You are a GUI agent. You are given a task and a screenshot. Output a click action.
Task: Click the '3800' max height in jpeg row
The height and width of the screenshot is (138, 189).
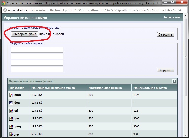[136, 126]
